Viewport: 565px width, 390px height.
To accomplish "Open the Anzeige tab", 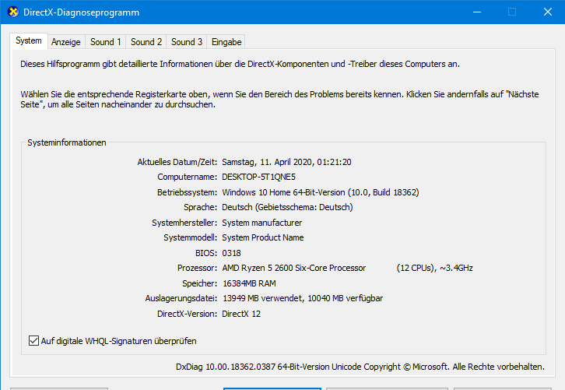I will tap(66, 42).
